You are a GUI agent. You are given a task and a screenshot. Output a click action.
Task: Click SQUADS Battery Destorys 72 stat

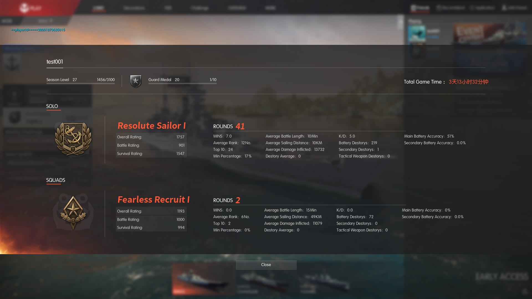[355, 217]
